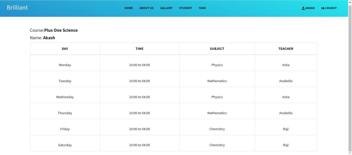The height and width of the screenshot is (155, 352).
Task: Click Mathematics in the Tuesday row
Action: [217, 81]
